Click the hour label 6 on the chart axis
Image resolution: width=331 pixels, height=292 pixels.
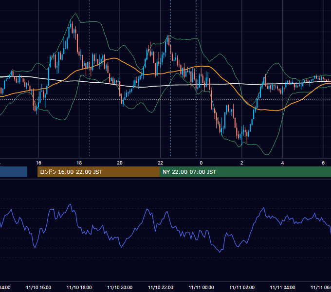pos(323,163)
